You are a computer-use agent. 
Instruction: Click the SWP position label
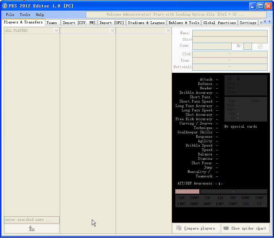point(194,198)
